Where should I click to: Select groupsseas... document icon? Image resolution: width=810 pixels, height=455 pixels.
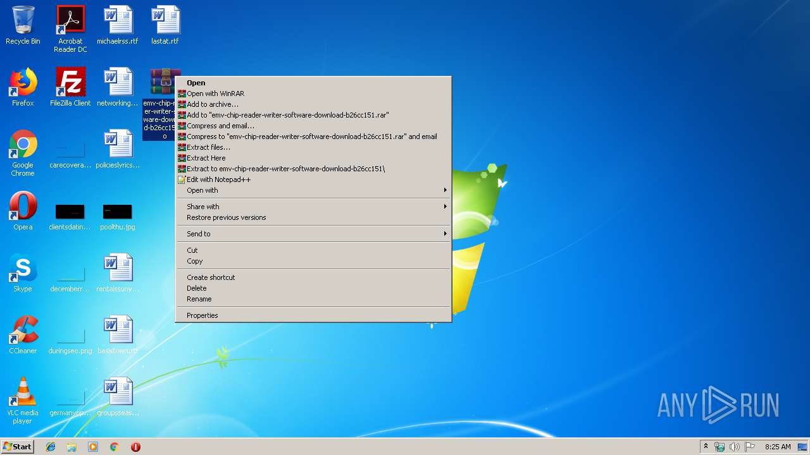[118, 397]
